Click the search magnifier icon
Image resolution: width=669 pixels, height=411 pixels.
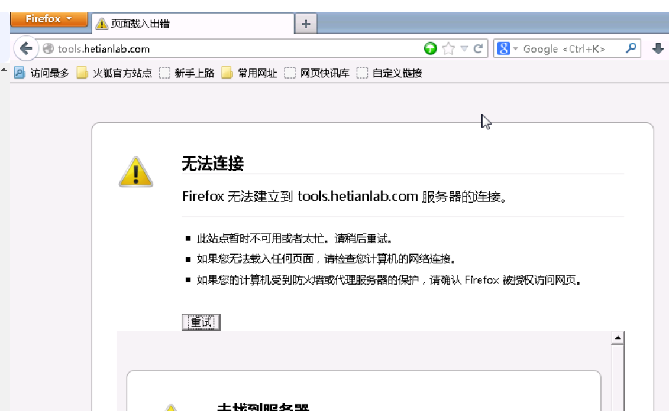click(x=631, y=48)
